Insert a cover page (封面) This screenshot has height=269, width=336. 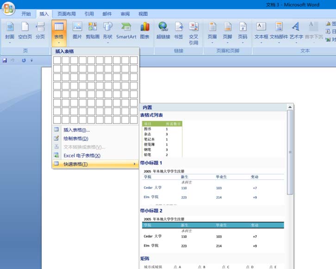10,32
